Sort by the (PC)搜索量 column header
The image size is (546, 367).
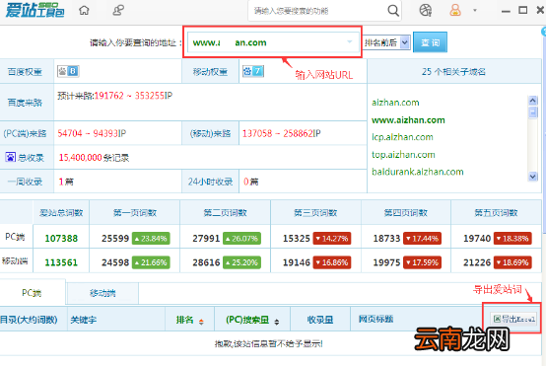pos(252,320)
